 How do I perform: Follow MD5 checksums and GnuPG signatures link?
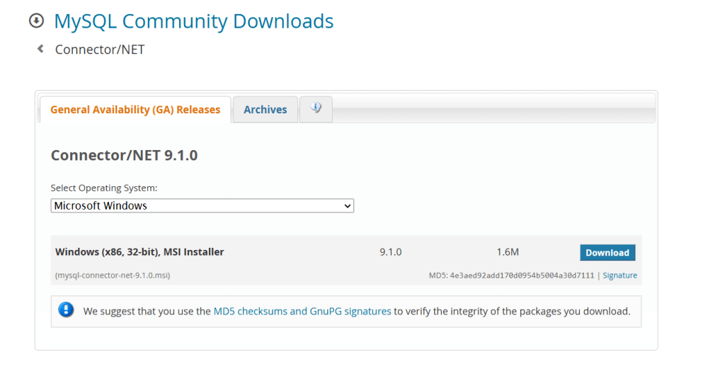pos(302,311)
